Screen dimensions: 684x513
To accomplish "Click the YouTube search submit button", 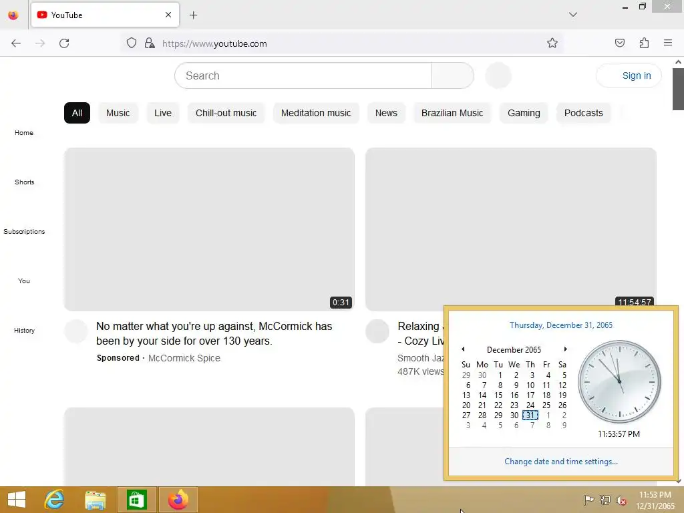I will tap(452, 75).
